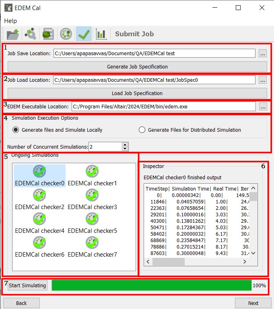
Task: Click Inspector output scroll right arrow
Action: (245, 262)
